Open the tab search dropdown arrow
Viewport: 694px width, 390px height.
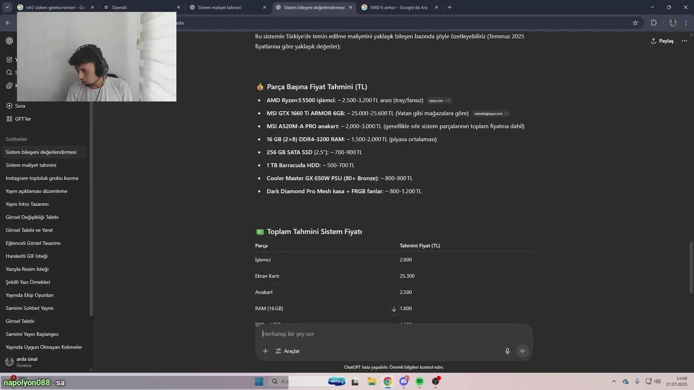7,8
